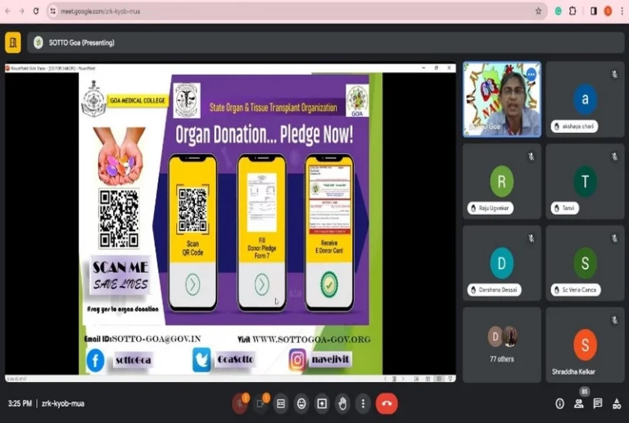Click the Facebook sottoGoa icon on slide

pyautogui.click(x=96, y=360)
